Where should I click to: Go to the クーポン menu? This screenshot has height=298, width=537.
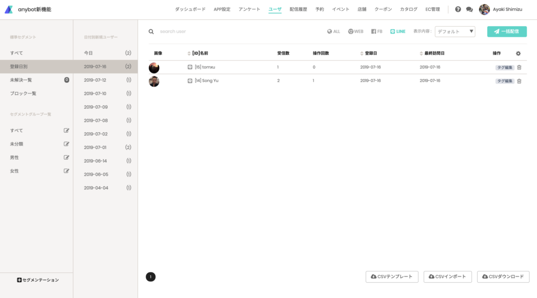click(x=383, y=9)
